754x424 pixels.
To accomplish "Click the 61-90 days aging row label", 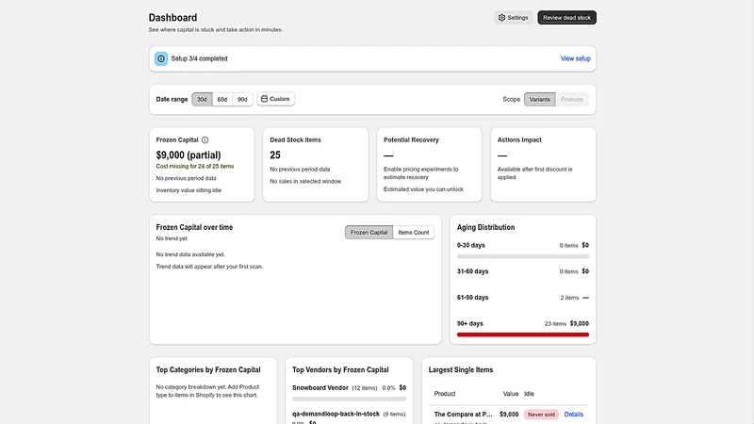I will pos(473,298).
